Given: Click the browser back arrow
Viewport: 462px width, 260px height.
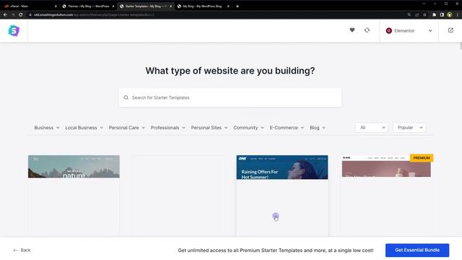Looking at the screenshot, I should [x=5, y=14].
